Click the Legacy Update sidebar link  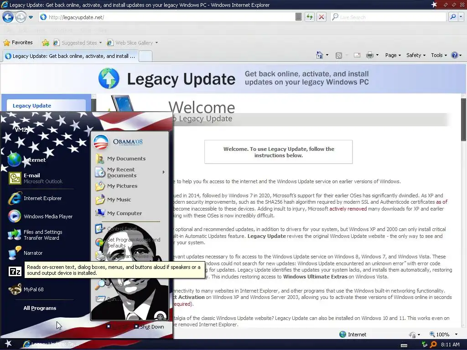click(x=32, y=106)
